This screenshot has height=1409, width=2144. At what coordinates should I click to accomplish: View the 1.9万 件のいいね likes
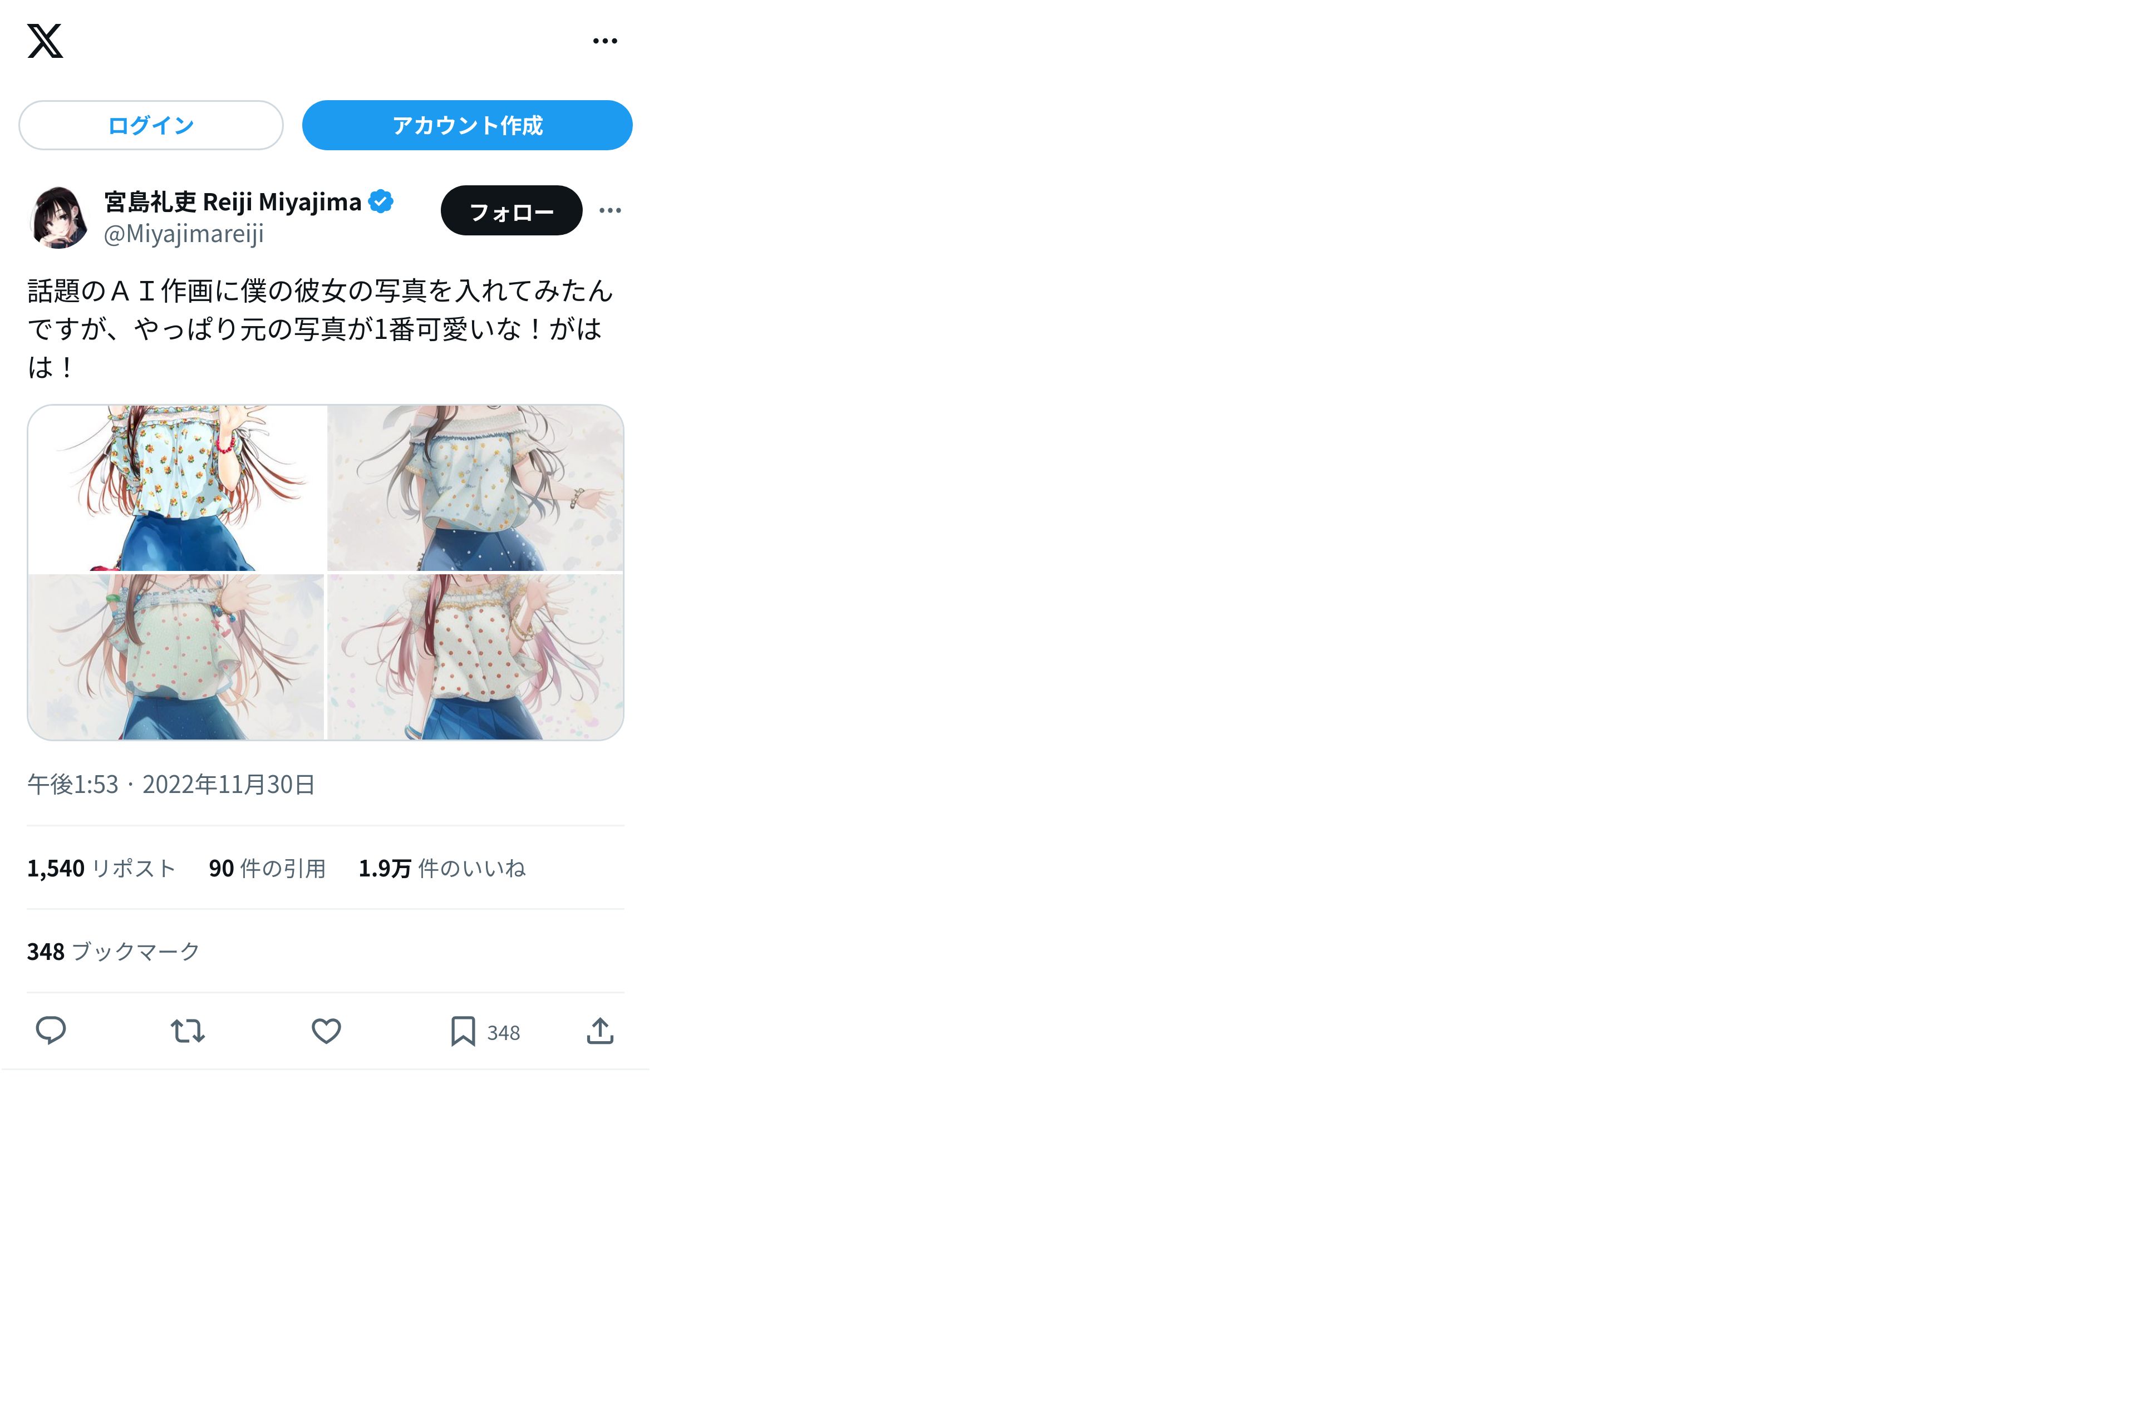(x=441, y=869)
